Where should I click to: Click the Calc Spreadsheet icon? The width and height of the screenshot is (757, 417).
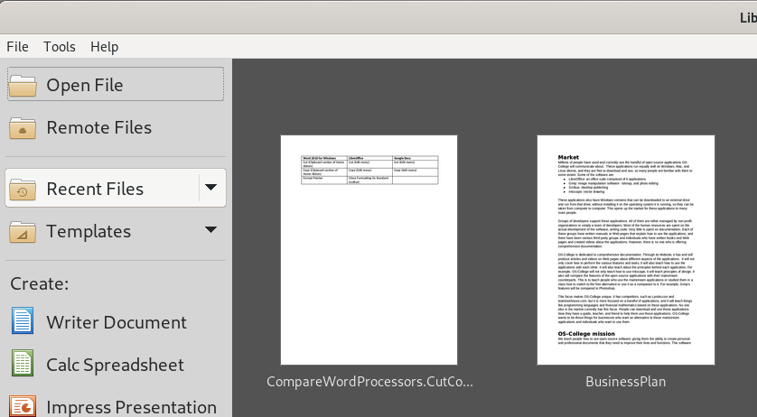[23, 363]
